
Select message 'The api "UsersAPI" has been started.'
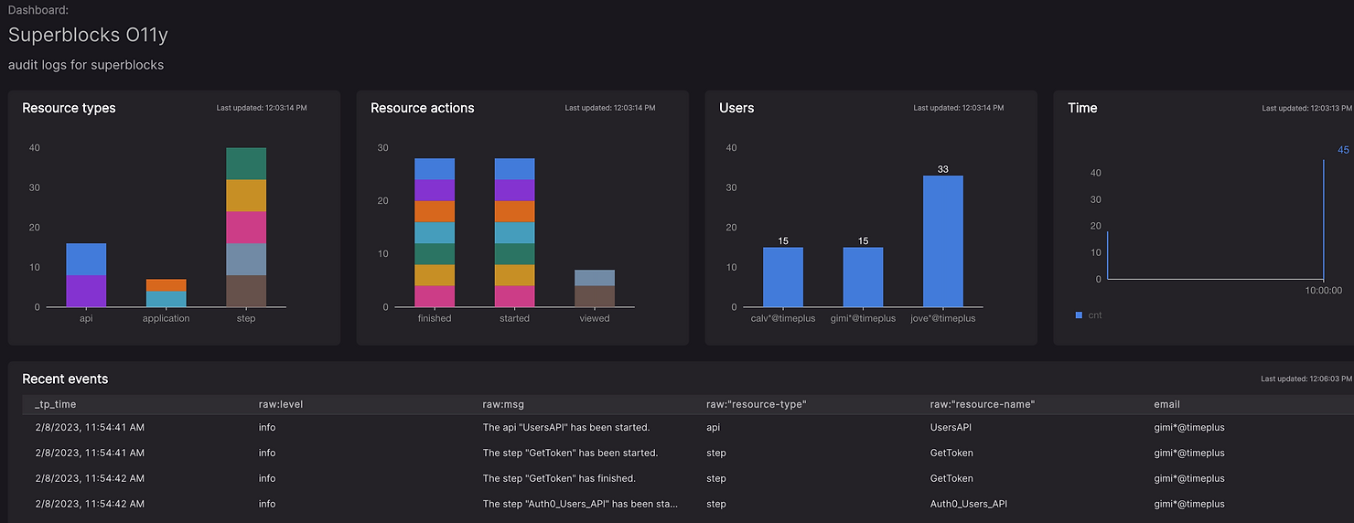pos(566,427)
